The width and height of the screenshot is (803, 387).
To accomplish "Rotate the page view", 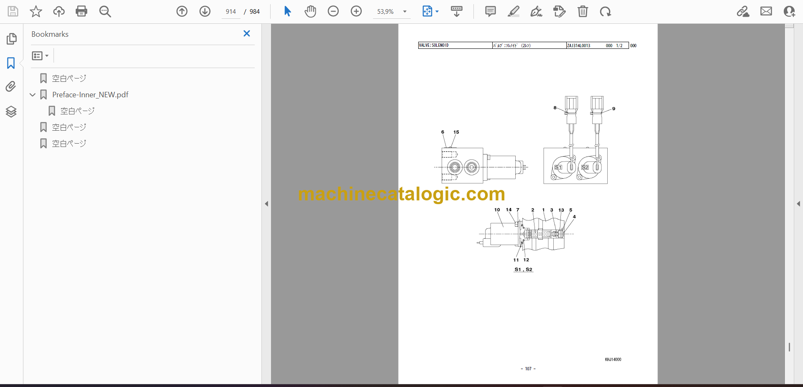I will point(606,11).
